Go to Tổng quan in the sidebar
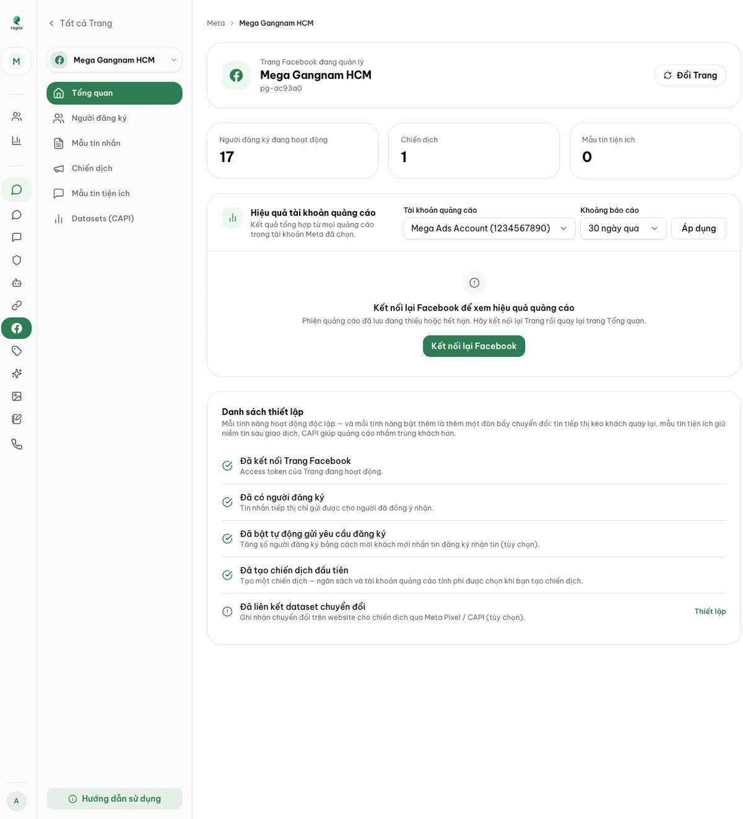Screen dimensions: 743x819 tap(115, 93)
